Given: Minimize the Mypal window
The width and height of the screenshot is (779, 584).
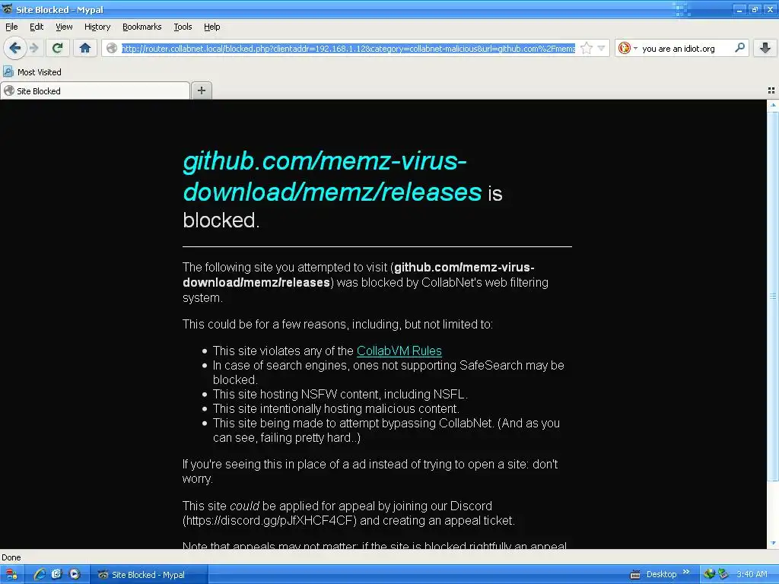Looking at the screenshot, I should tap(739, 9).
